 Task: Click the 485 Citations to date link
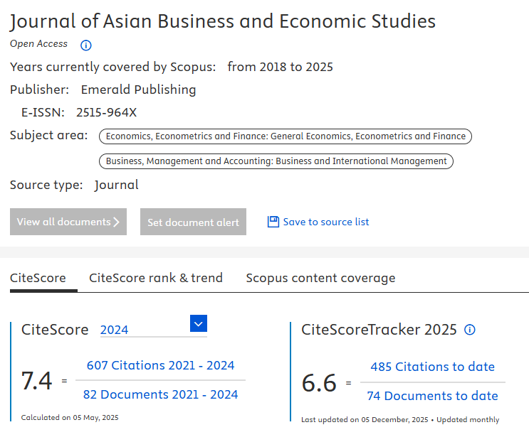click(x=432, y=367)
